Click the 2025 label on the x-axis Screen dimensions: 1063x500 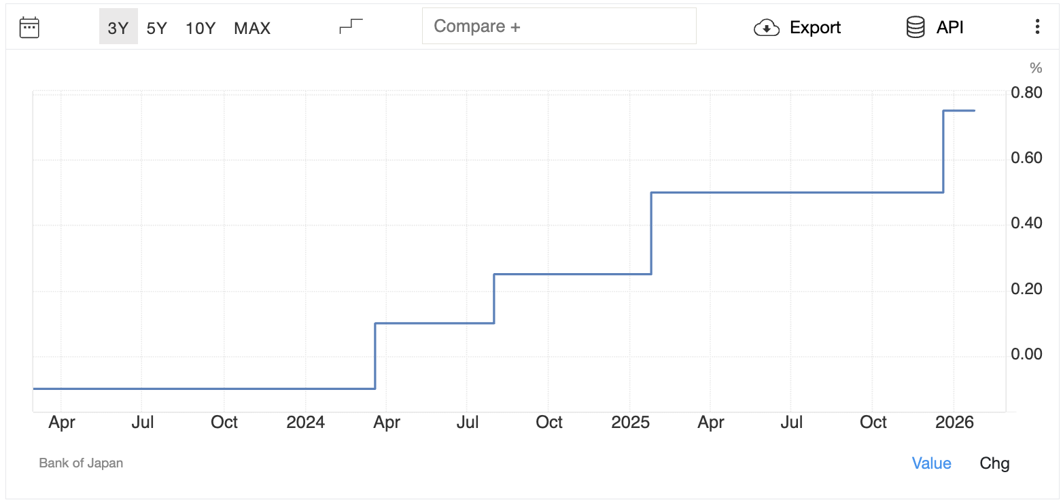click(631, 423)
